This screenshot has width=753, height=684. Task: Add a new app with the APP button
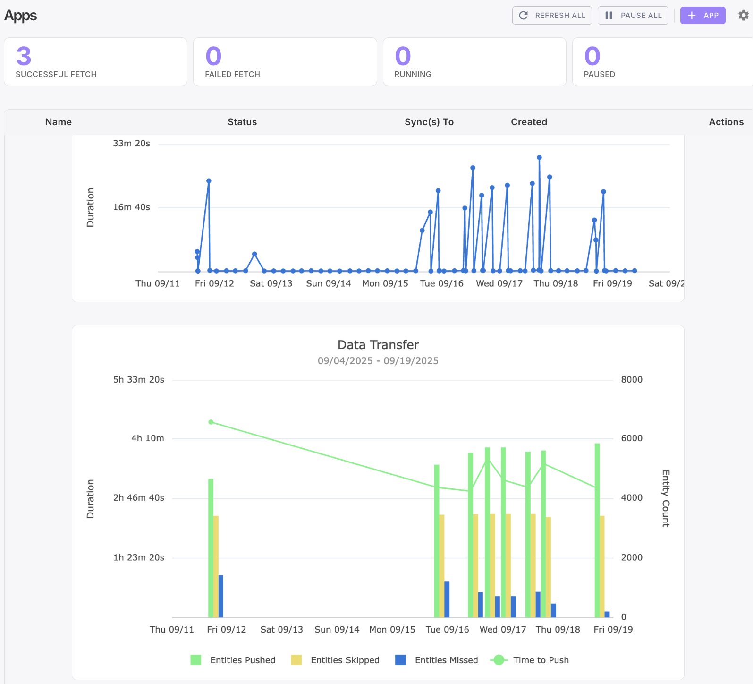tap(703, 15)
